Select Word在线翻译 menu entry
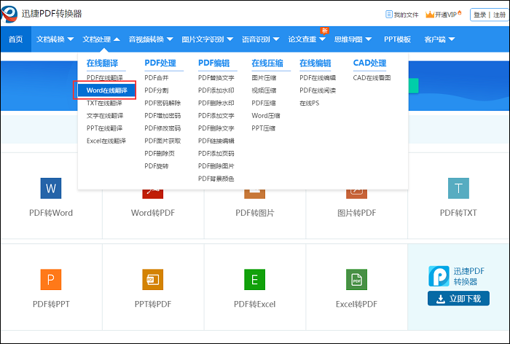This screenshot has width=510, height=344. click(106, 90)
